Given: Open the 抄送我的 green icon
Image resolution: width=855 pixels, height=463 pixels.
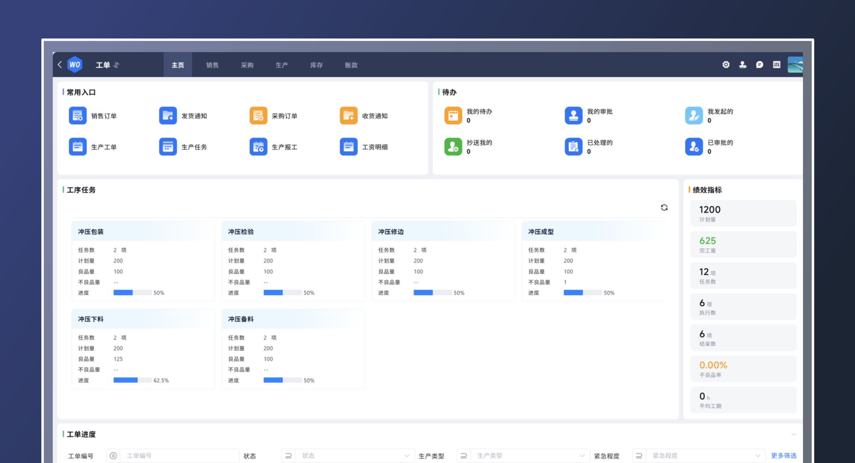Looking at the screenshot, I should click(x=453, y=147).
